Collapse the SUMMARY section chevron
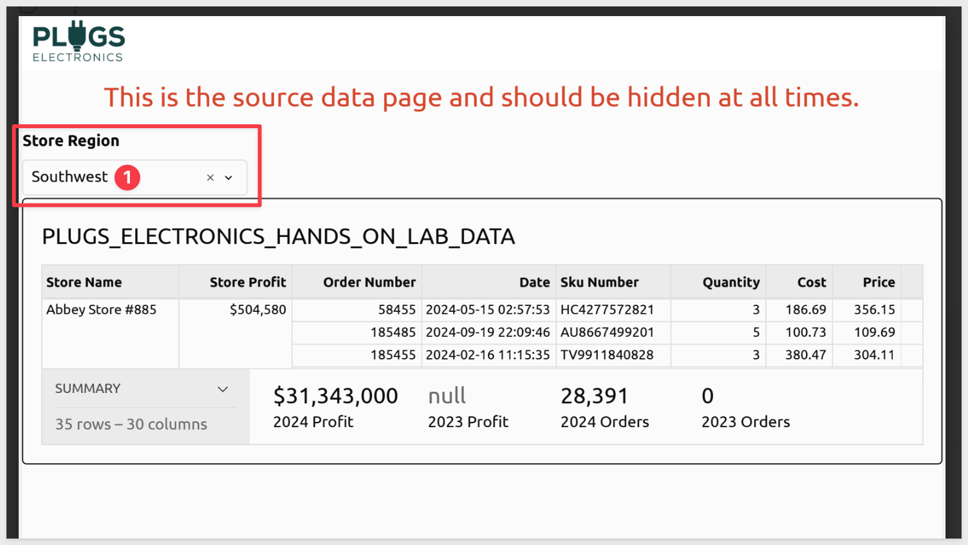 point(223,389)
